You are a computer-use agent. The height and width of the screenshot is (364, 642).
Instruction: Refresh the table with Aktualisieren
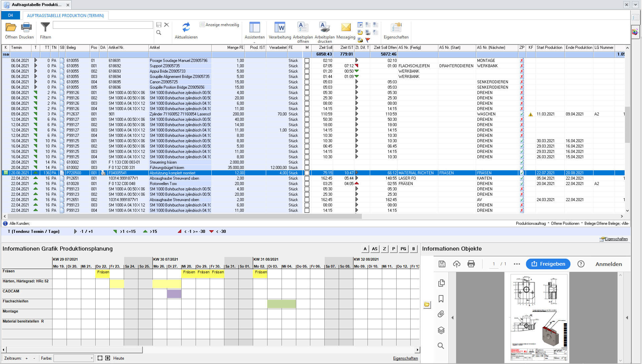point(186,27)
